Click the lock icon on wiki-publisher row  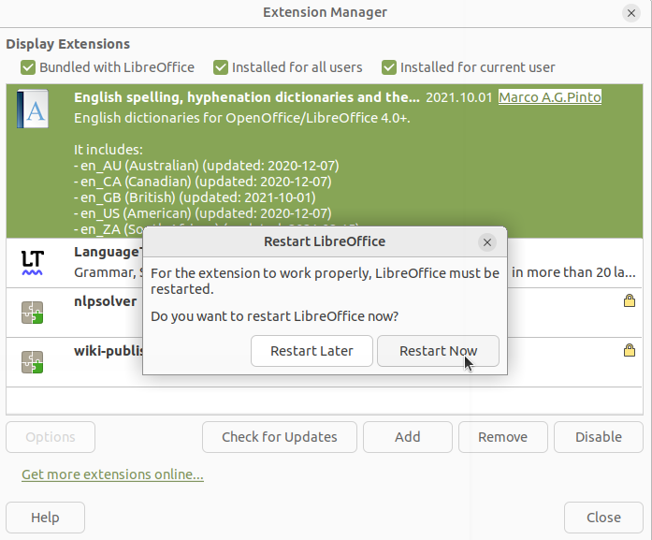(x=630, y=350)
